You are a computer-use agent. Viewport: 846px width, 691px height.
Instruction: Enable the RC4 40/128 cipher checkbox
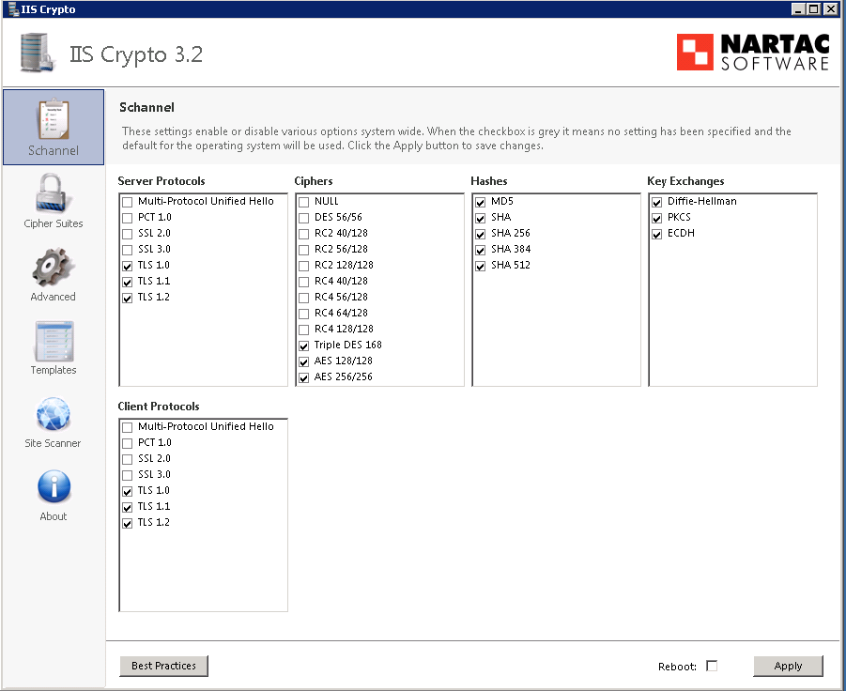click(304, 282)
